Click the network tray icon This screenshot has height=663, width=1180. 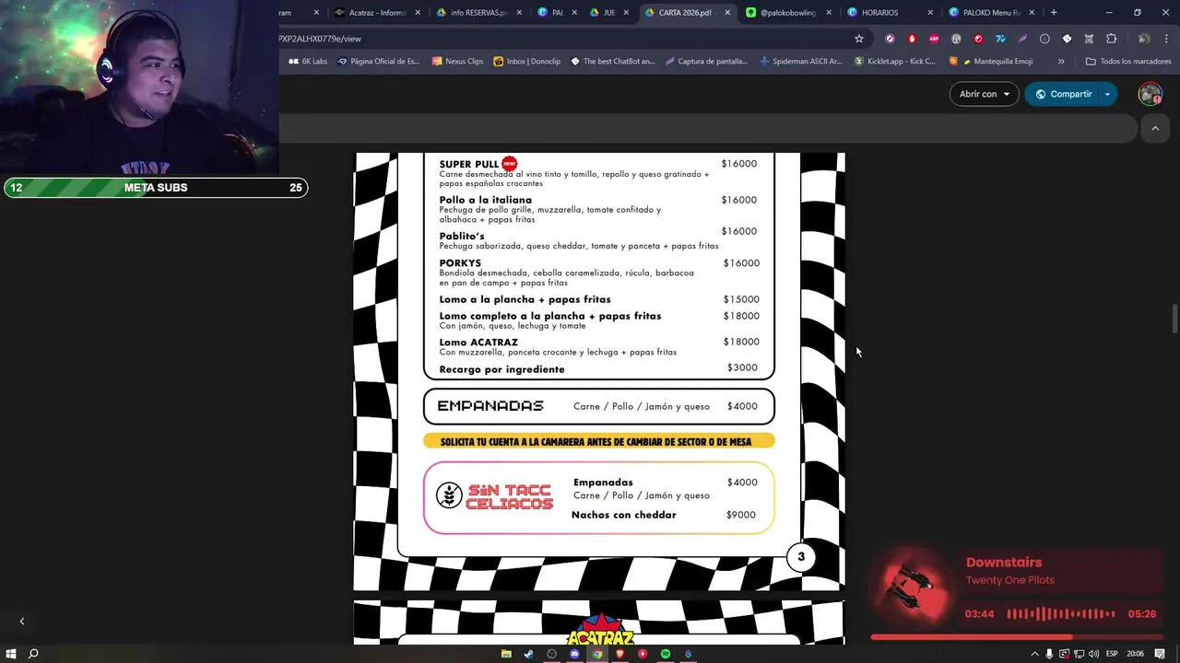coord(1080,654)
